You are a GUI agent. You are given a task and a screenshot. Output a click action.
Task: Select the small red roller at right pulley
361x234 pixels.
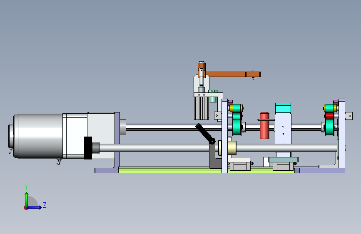329,116
